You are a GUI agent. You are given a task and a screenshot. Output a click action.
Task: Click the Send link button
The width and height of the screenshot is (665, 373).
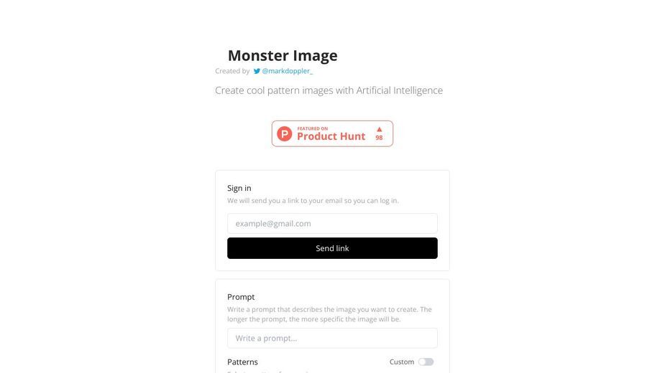point(332,248)
